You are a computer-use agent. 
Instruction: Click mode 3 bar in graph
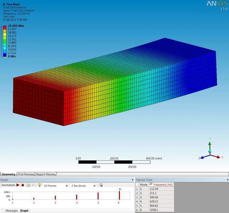[x=55, y=198]
